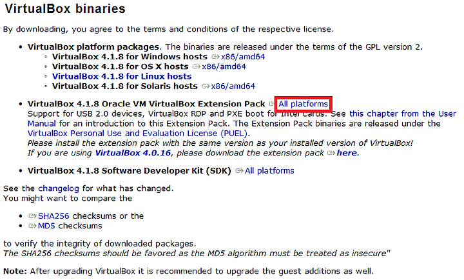The height and width of the screenshot is (280, 464).
Task: Click external-link icon before SDK All platforms
Action: (x=239, y=171)
